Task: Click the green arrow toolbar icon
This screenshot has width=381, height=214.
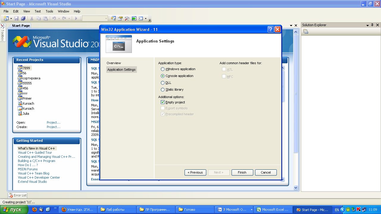Action: coord(134,18)
